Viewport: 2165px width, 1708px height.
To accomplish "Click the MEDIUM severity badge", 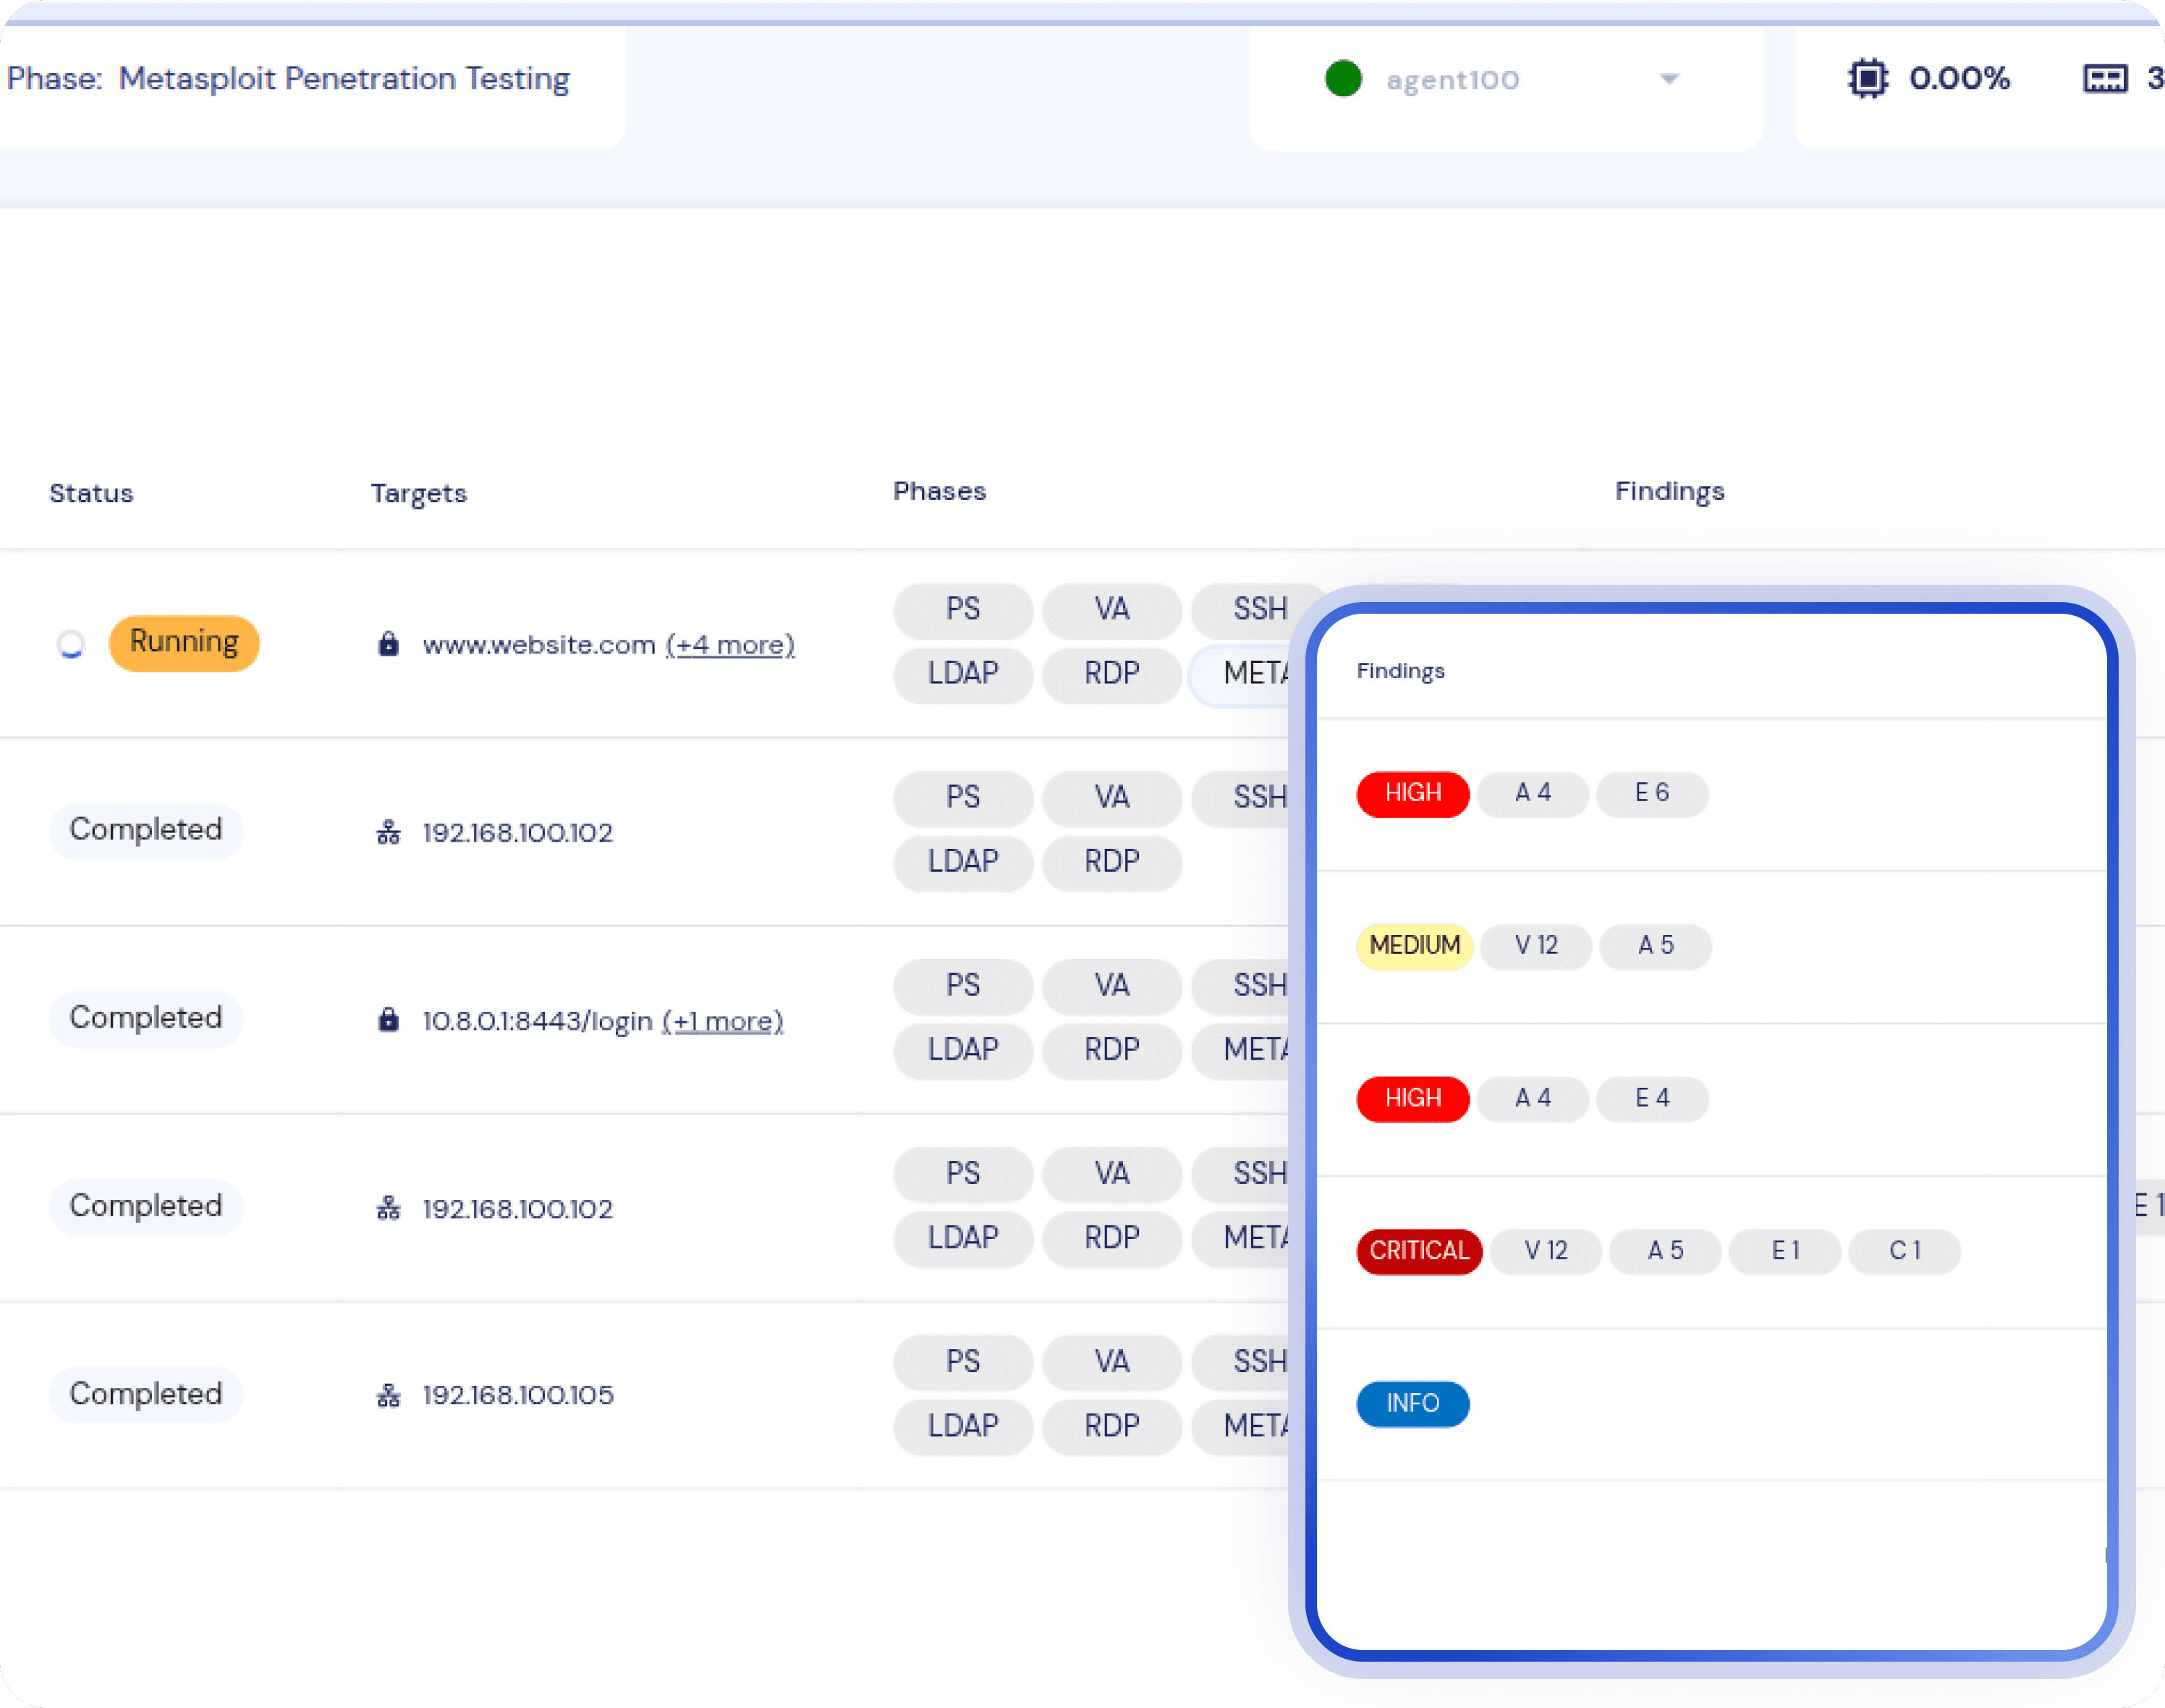I will [x=1415, y=945].
